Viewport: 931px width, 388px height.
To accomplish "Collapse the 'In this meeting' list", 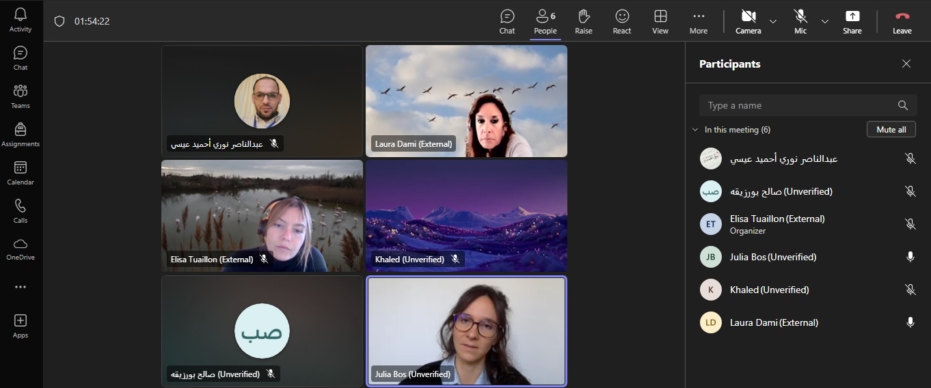I will tap(695, 130).
